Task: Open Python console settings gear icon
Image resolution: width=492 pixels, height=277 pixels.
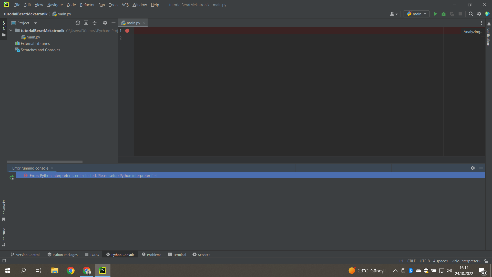Action: (473, 168)
